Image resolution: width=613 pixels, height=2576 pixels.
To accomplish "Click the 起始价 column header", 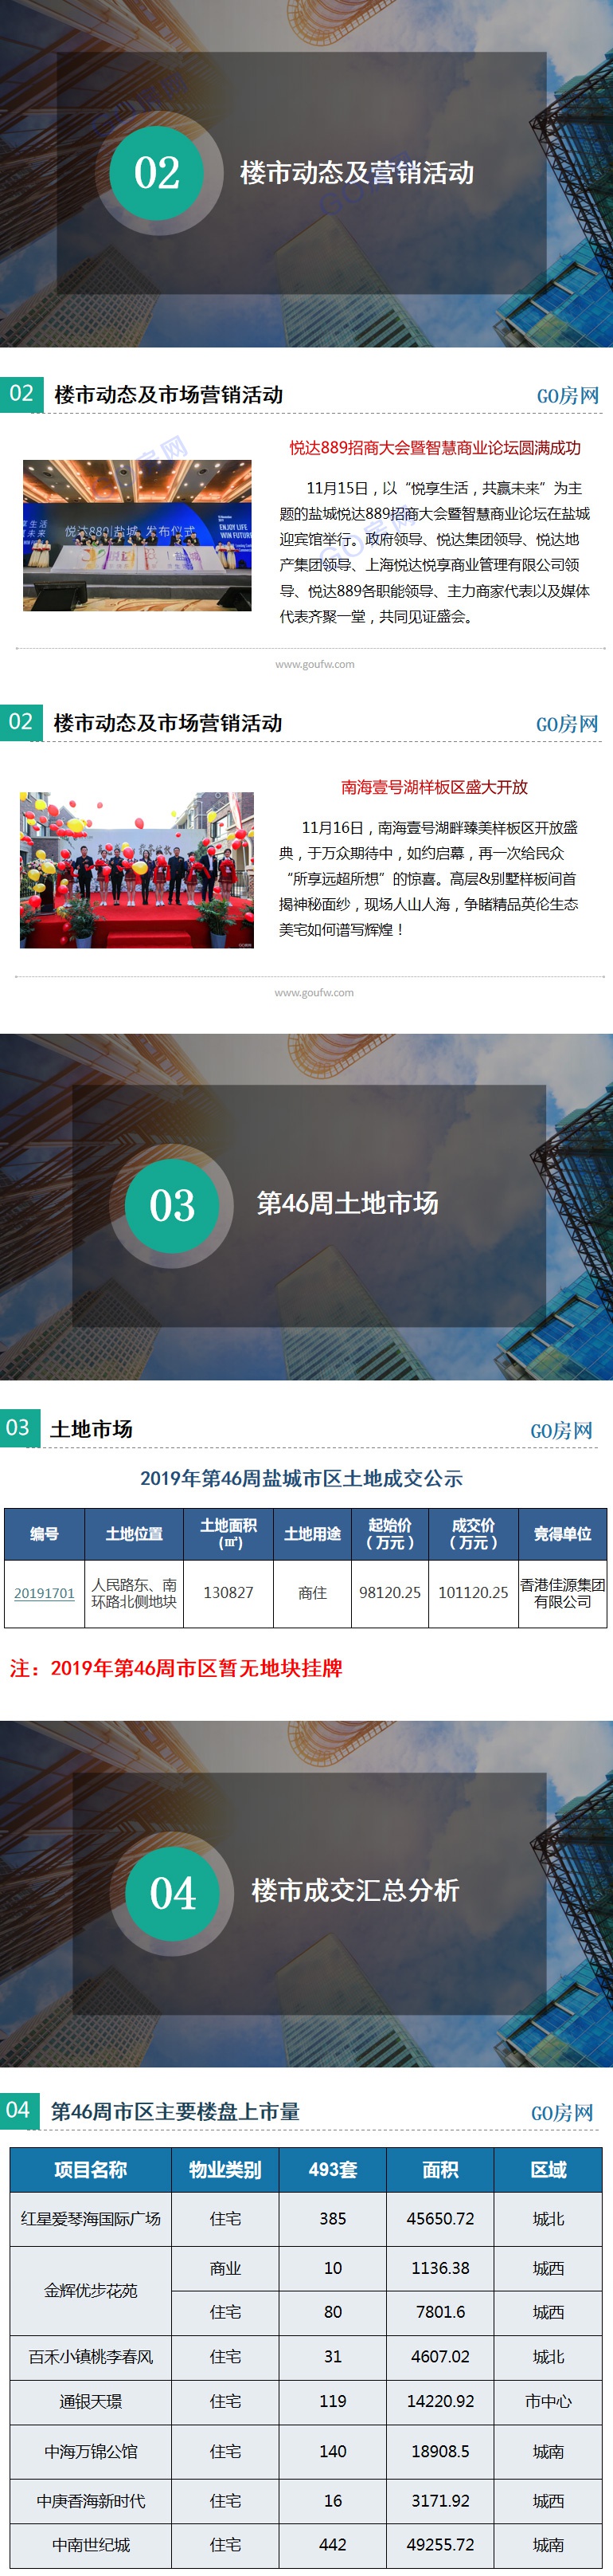I will (x=389, y=1534).
